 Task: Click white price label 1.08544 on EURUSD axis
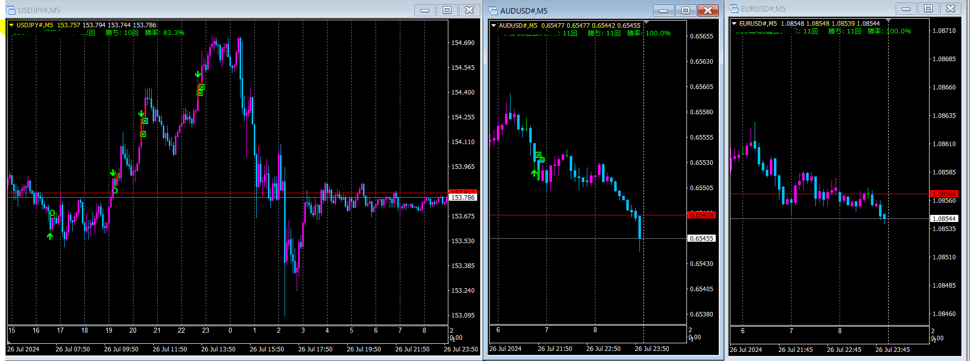point(944,218)
